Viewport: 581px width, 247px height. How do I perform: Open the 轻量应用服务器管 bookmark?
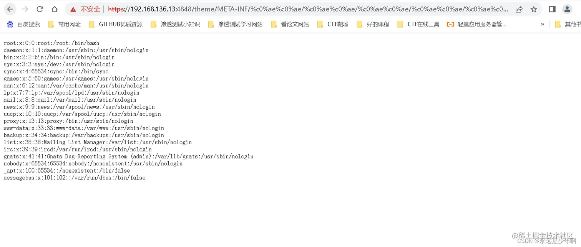click(x=477, y=24)
